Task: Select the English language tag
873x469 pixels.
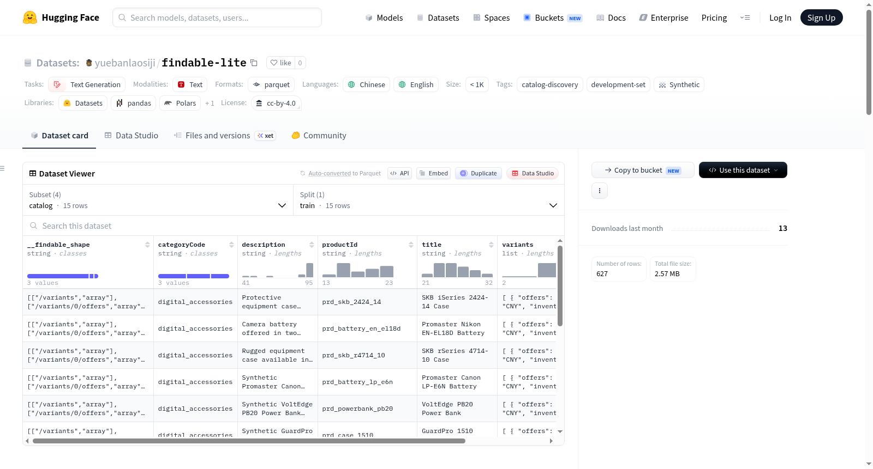Action: click(x=416, y=84)
